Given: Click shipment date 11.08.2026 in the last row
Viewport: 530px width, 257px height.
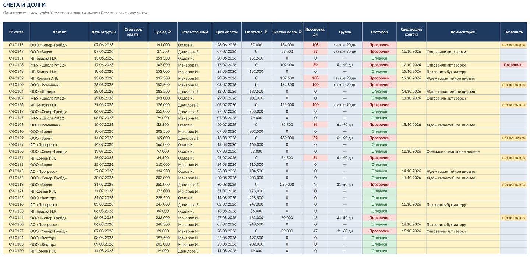Looking at the screenshot, I should (x=103, y=251).
